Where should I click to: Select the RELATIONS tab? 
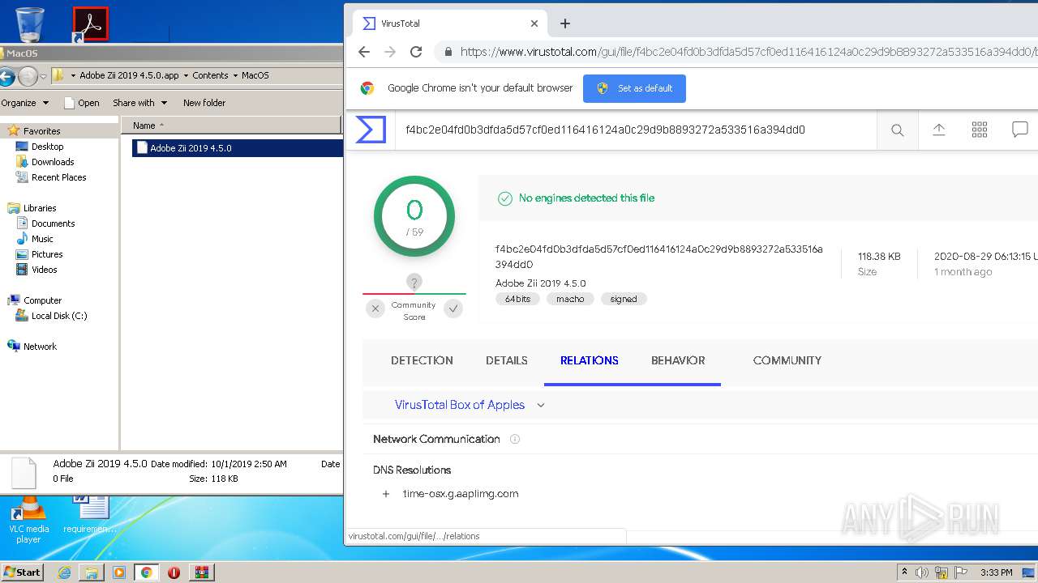coord(590,361)
